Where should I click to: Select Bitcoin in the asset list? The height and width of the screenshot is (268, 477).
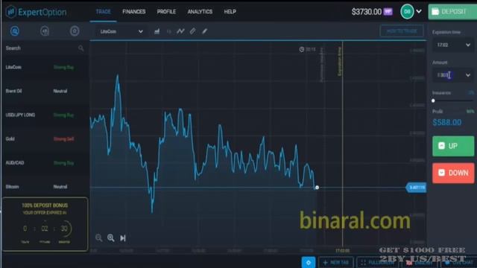(x=45, y=187)
